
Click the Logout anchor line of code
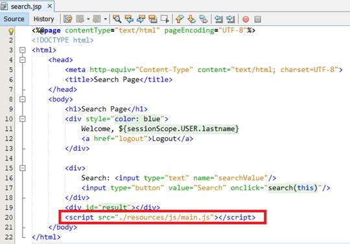[x=137, y=139]
